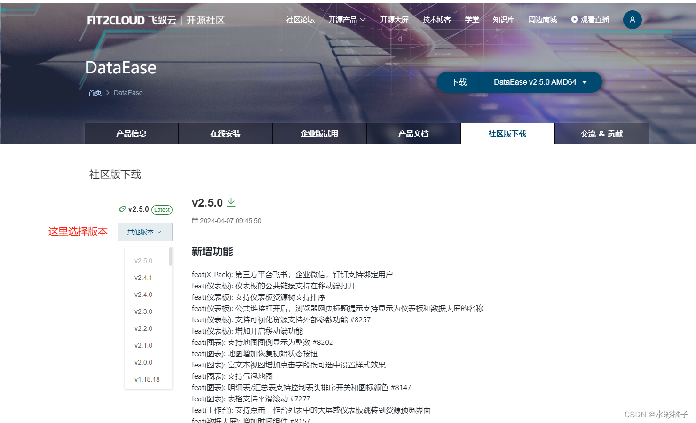Switch to the 交流 & 贡献 tab

coord(601,134)
